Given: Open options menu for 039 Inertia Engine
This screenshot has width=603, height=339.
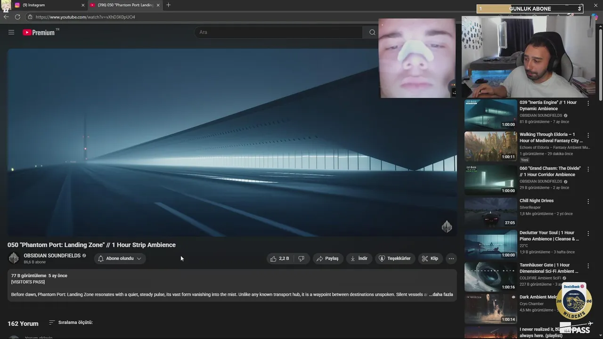Looking at the screenshot, I should (x=588, y=103).
